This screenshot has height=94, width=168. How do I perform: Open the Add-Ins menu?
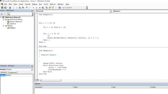(53, 4)
